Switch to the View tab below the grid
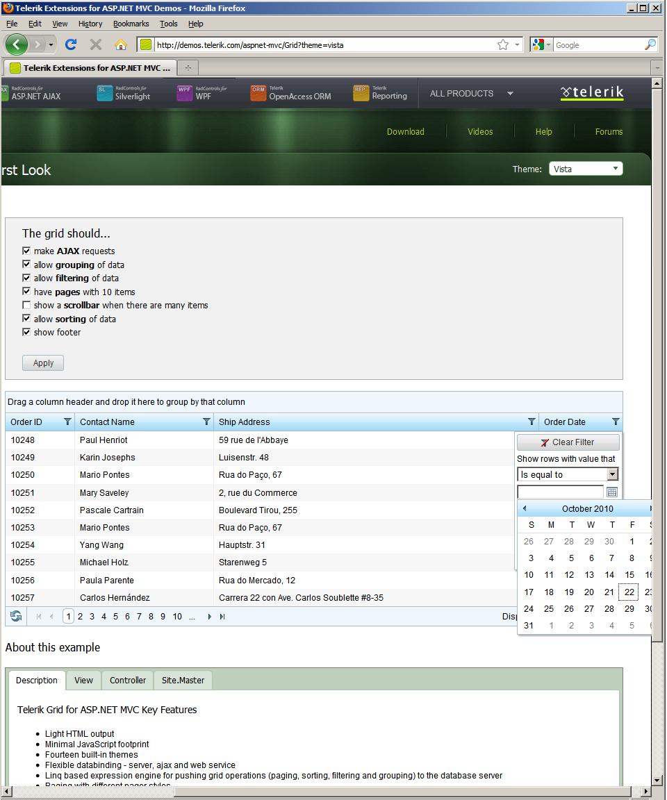 point(83,680)
